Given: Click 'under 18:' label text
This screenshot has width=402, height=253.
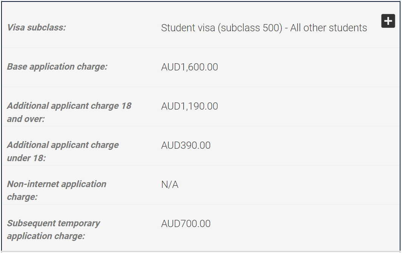Looking at the screenshot, I should pos(26,158).
